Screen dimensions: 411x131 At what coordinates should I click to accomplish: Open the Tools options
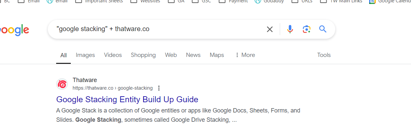coord(324,55)
